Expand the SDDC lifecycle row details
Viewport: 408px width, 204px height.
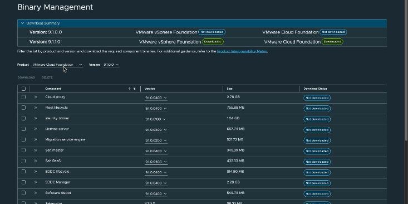click(x=36, y=172)
